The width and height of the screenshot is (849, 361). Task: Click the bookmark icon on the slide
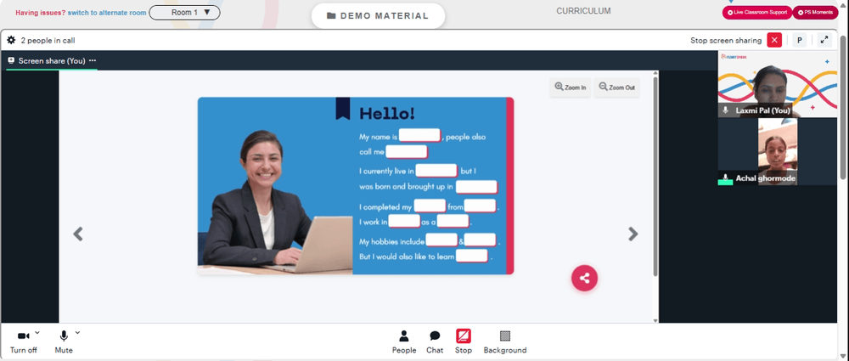[x=343, y=109]
